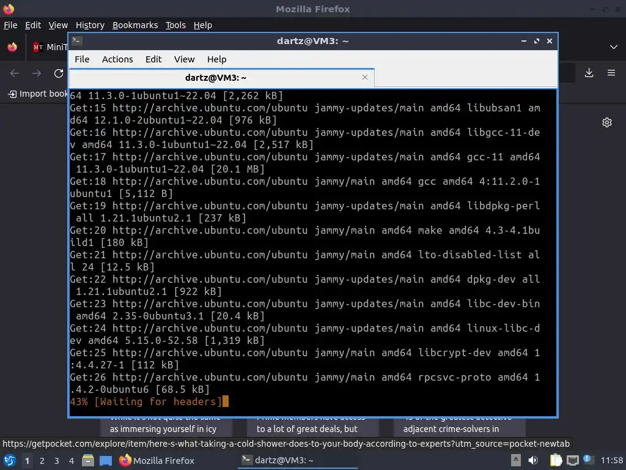Screen dimensions: 626x470
Task: Click Import bookmarks in the bookmarks toolbar
Action: (x=38, y=94)
